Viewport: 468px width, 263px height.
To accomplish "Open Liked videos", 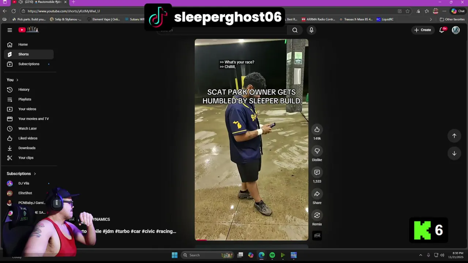I will pyautogui.click(x=29, y=138).
